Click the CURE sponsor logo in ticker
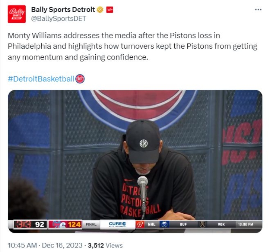Image resolution: width=270 pixels, height=252 pixels. (x=117, y=224)
